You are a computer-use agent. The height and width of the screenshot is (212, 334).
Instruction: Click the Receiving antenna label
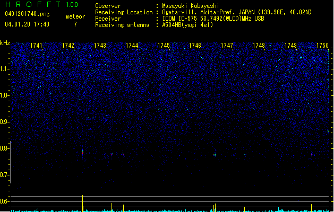pyautogui.click(x=122, y=25)
